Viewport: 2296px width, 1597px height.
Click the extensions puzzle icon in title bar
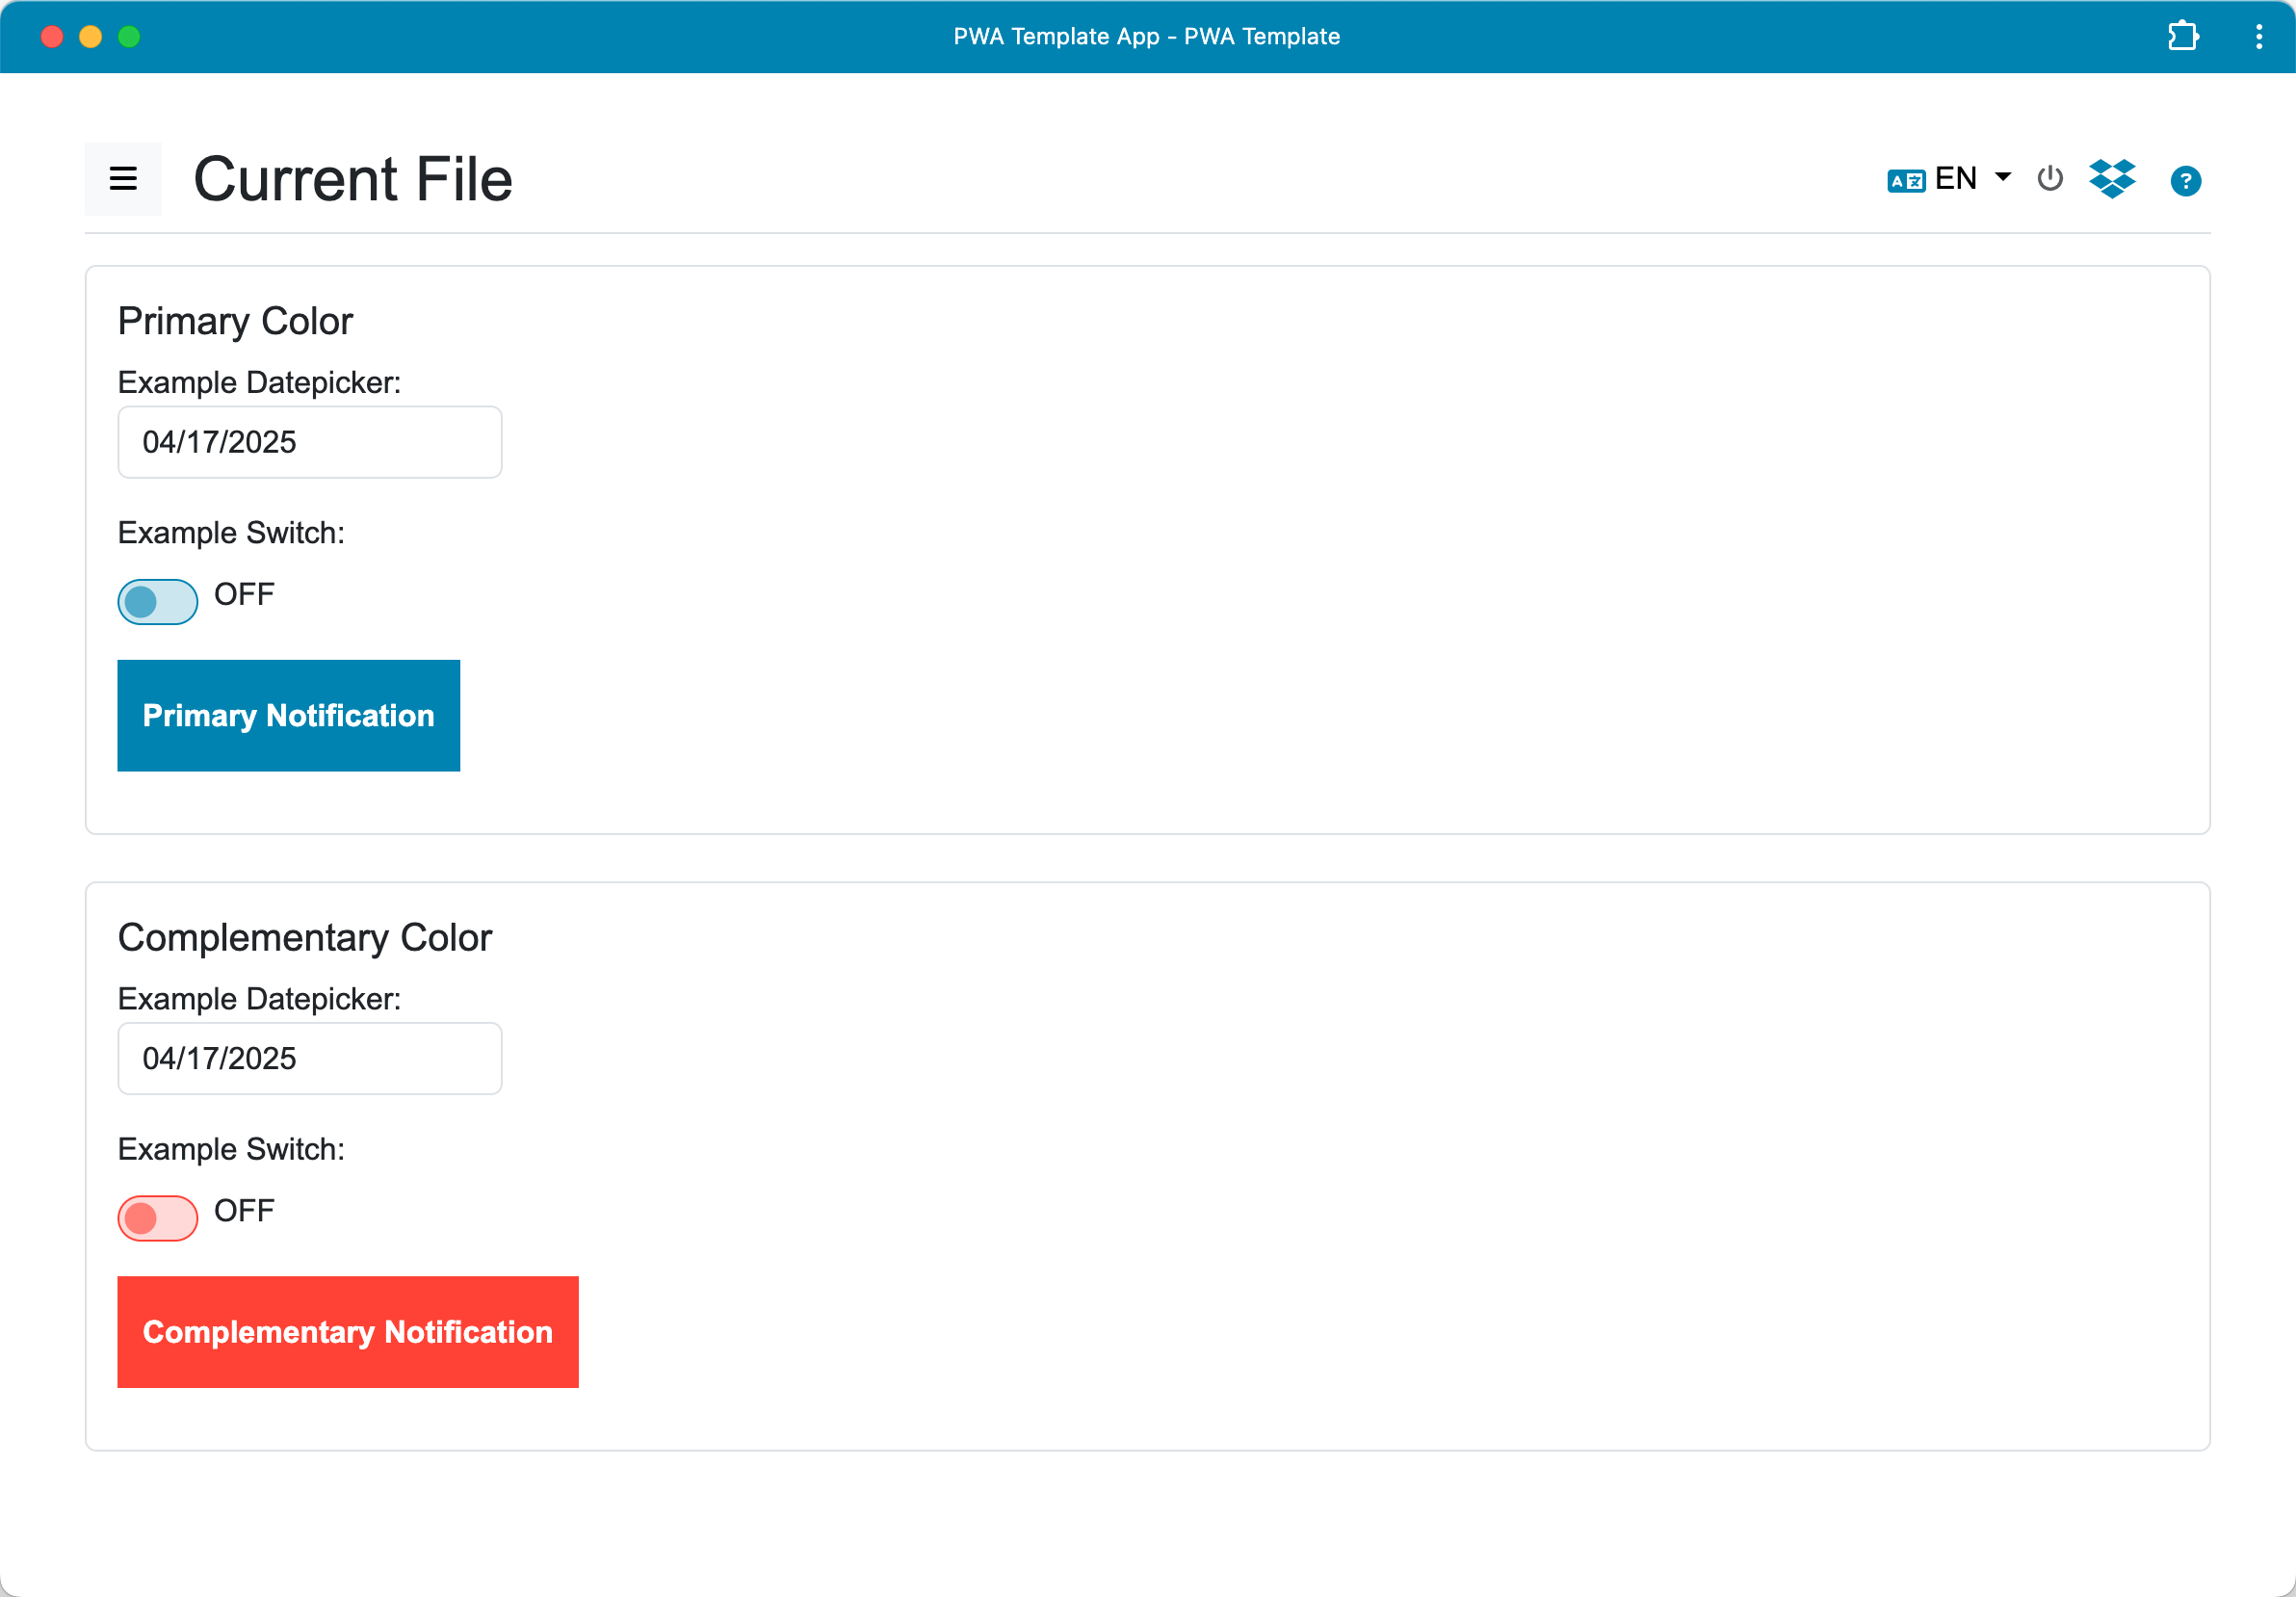pyautogui.click(x=2182, y=37)
